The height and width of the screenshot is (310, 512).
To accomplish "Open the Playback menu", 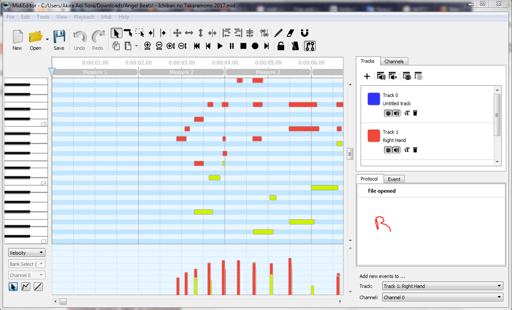I will point(83,16).
